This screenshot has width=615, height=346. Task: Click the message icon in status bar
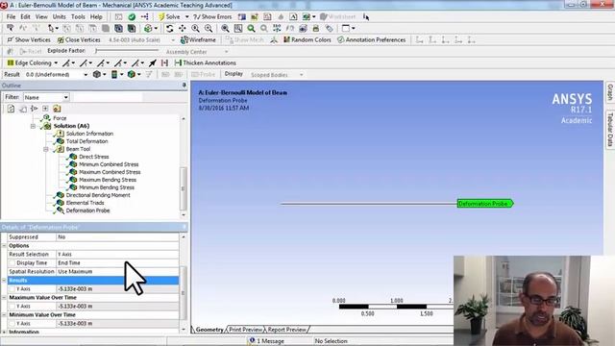point(252,340)
